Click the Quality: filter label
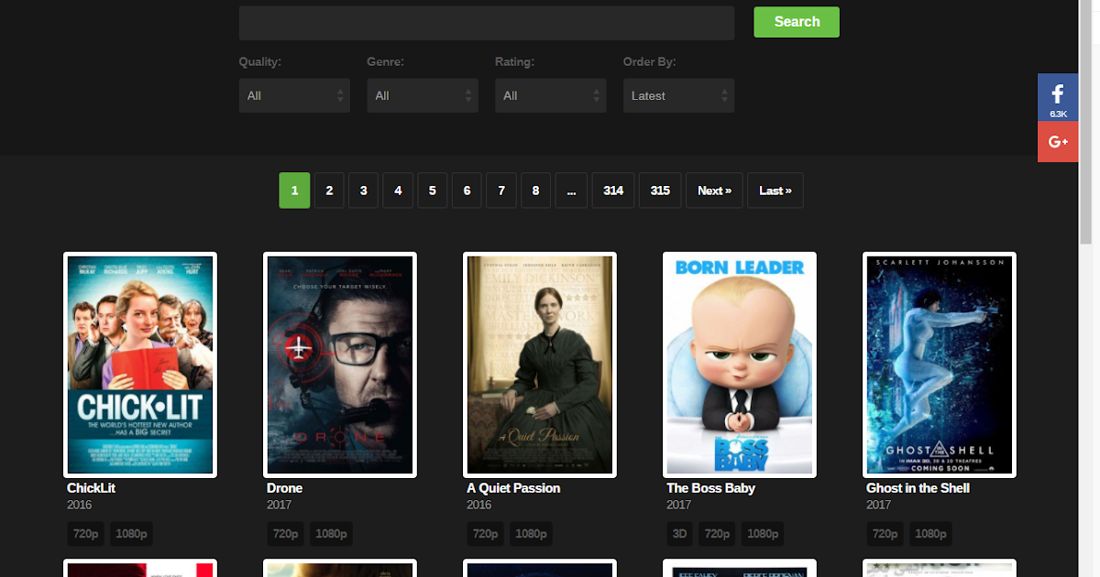Image resolution: width=1100 pixels, height=577 pixels. click(x=260, y=62)
